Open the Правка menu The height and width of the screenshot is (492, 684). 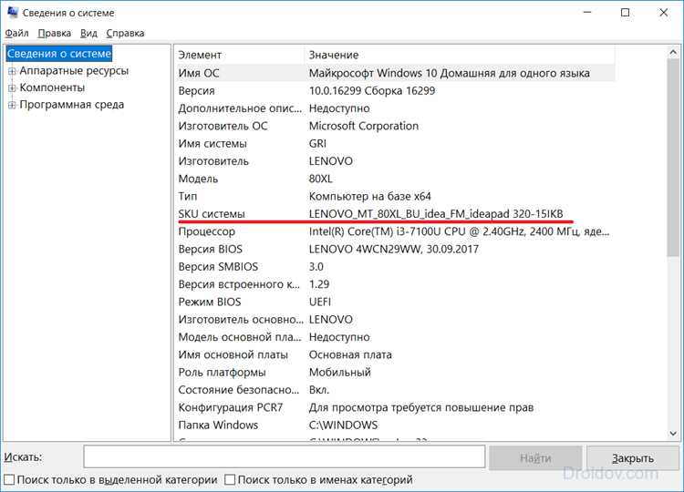click(x=55, y=33)
